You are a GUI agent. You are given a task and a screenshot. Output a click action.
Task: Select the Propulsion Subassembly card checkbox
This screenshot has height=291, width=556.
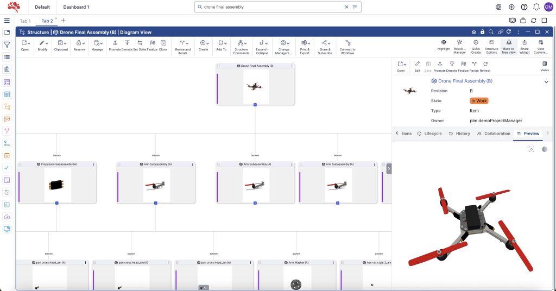tap(20, 164)
